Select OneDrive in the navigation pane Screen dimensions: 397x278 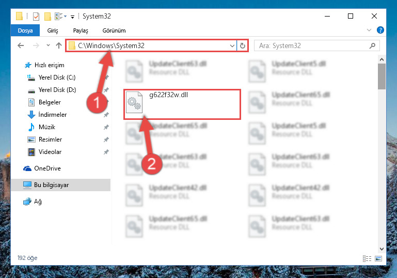[42, 168]
